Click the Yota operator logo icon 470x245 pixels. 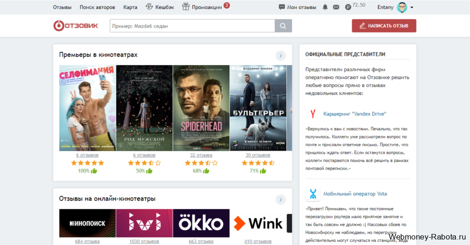[x=313, y=194]
